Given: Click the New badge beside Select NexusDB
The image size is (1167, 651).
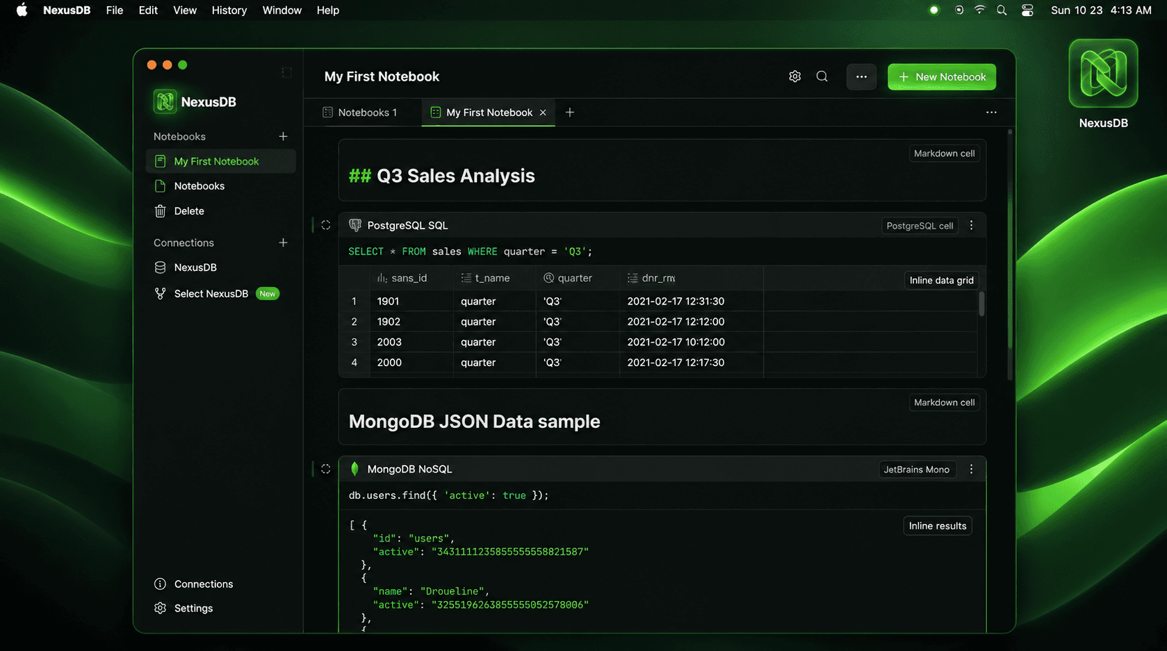Looking at the screenshot, I should [x=268, y=294].
